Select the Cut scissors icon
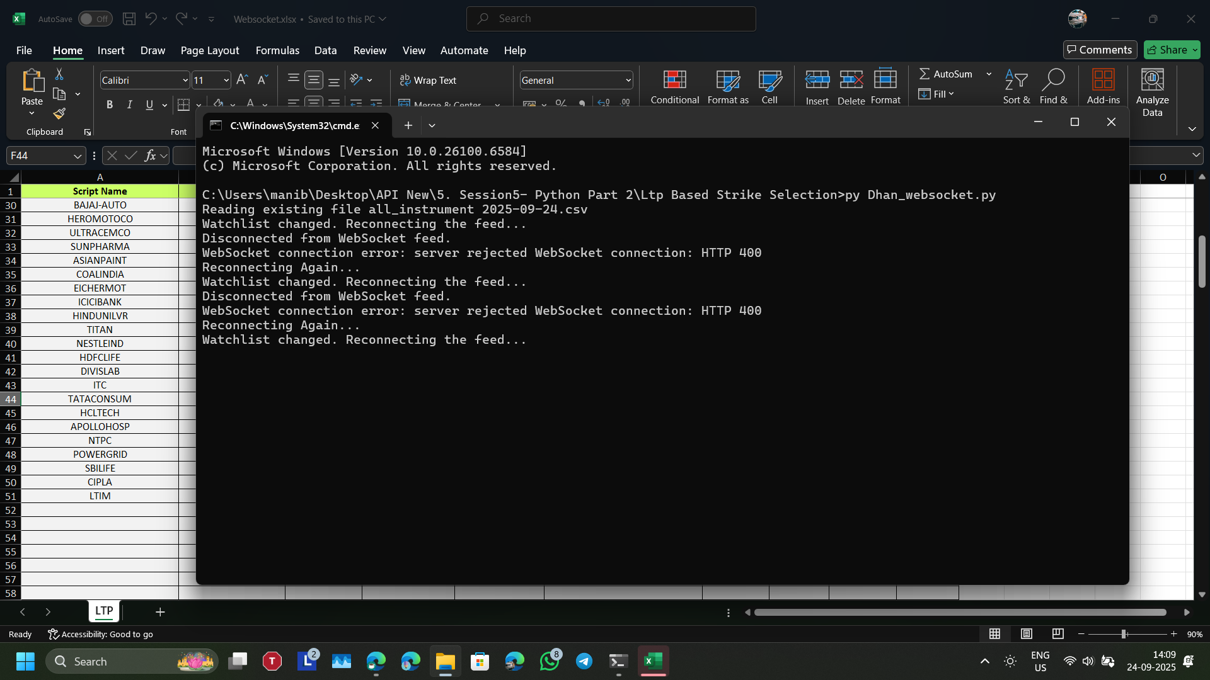Viewport: 1210px width, 680px height. [59, 74]
